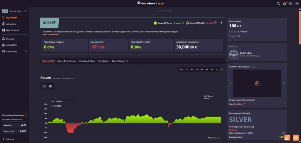Open the search magnifier icon
The image size is (301, 143).
278,4
